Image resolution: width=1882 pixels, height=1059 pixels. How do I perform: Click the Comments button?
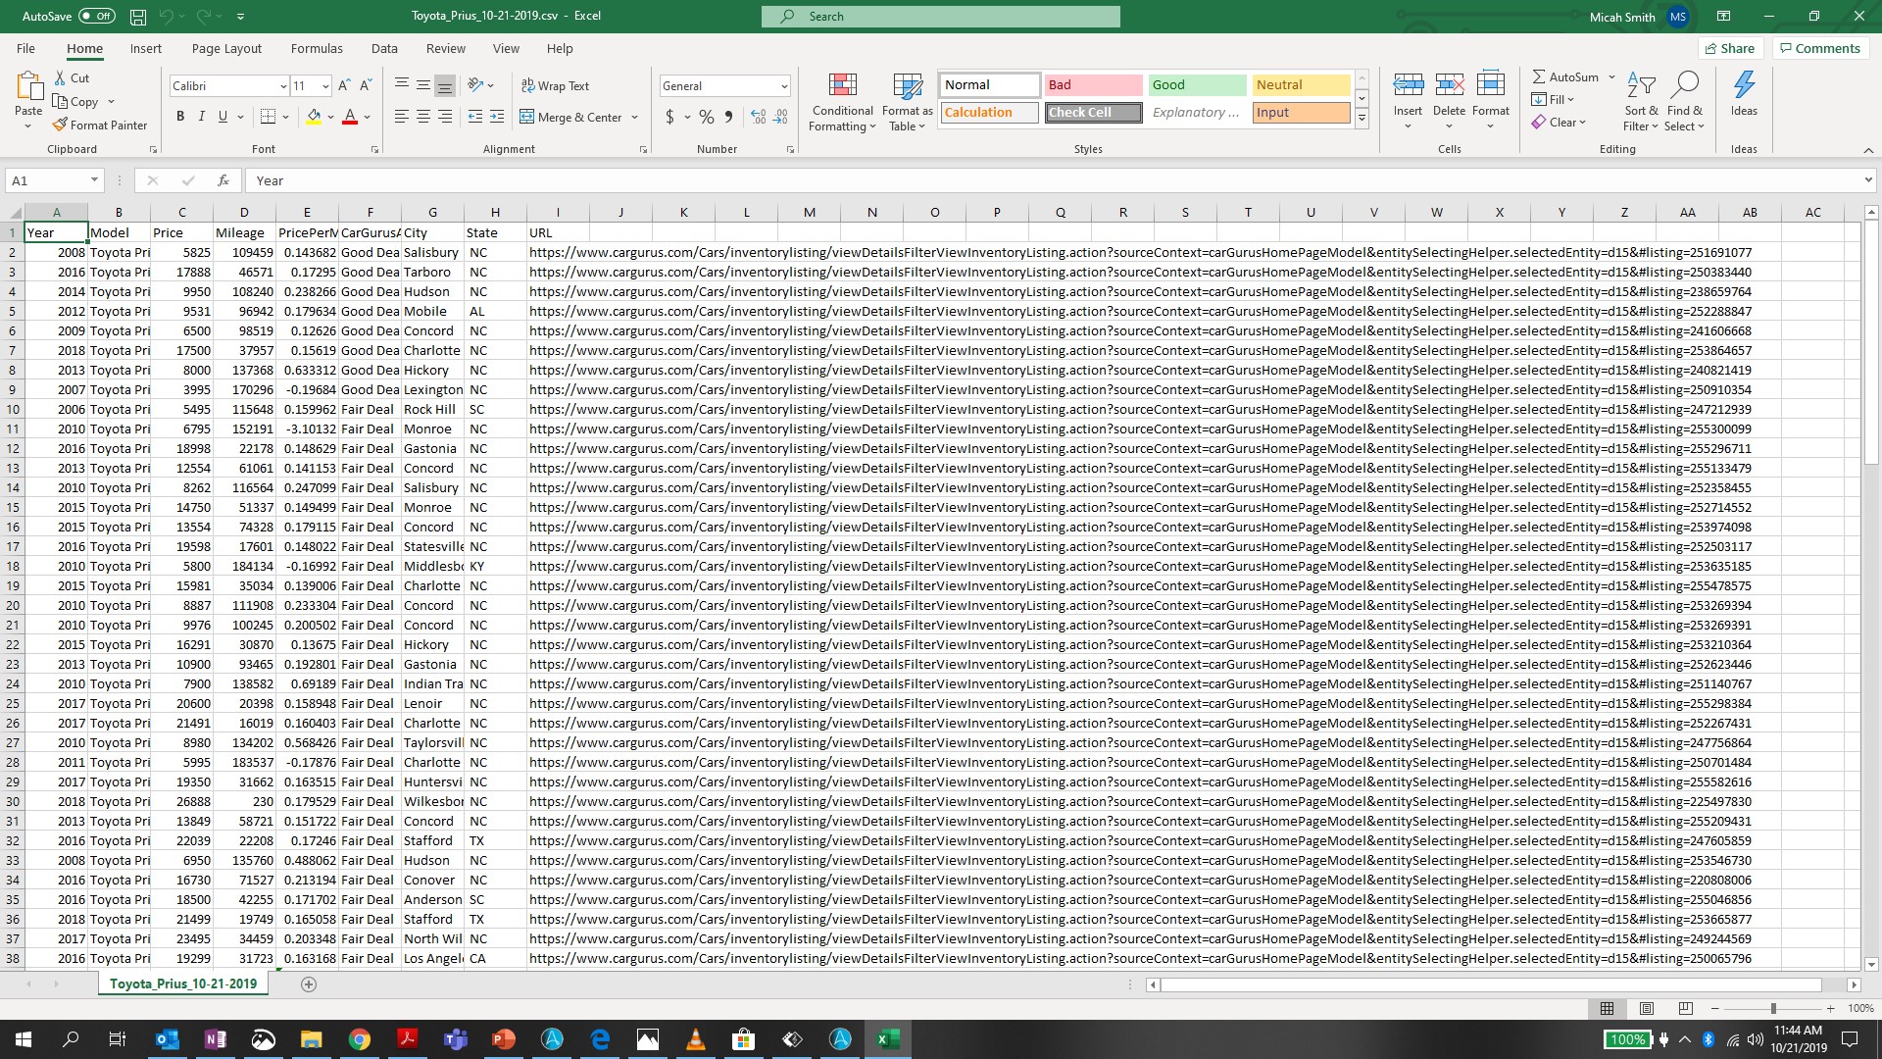pyautogui.click(x=1819, y=48)
